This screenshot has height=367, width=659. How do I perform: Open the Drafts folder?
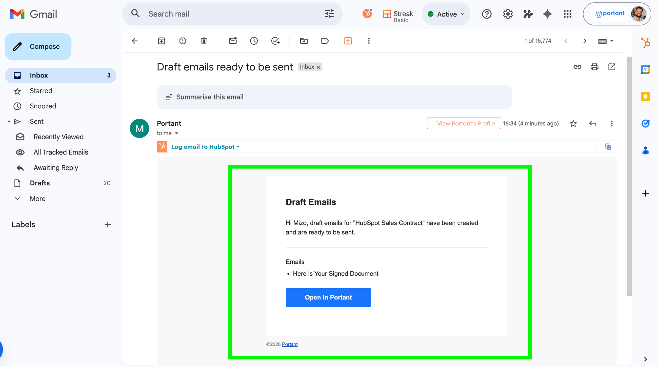pyautogui.click(x=40, y=183)
